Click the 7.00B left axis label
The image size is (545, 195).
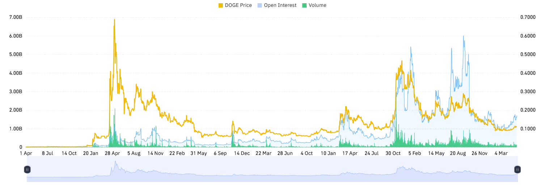click(16, 17)
